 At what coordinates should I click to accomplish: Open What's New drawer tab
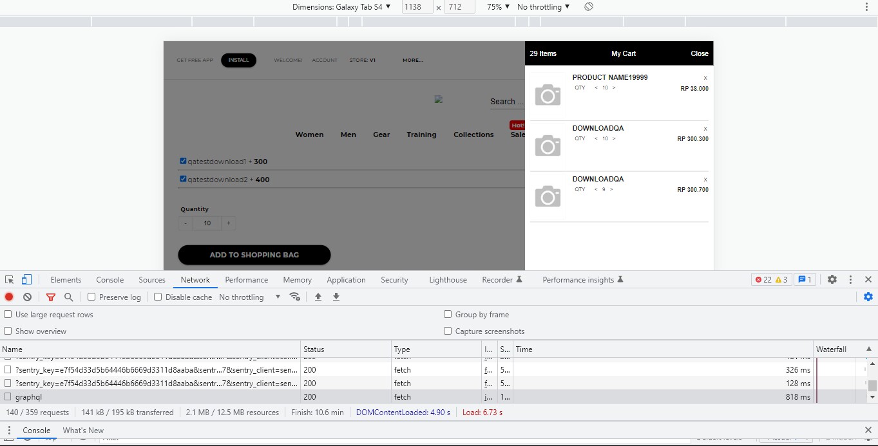click(83, 430)
